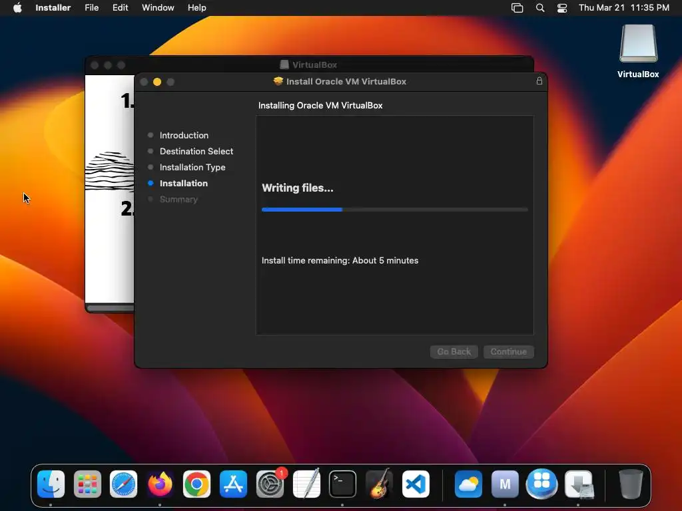Open Spotlight search in menu bar
The height and width of the screenshot is (511, 682).
(539, 8)
